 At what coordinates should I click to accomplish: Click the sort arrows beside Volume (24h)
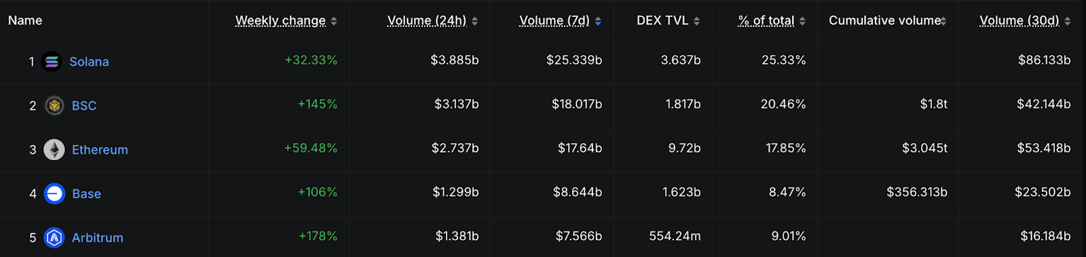[474, 22]
